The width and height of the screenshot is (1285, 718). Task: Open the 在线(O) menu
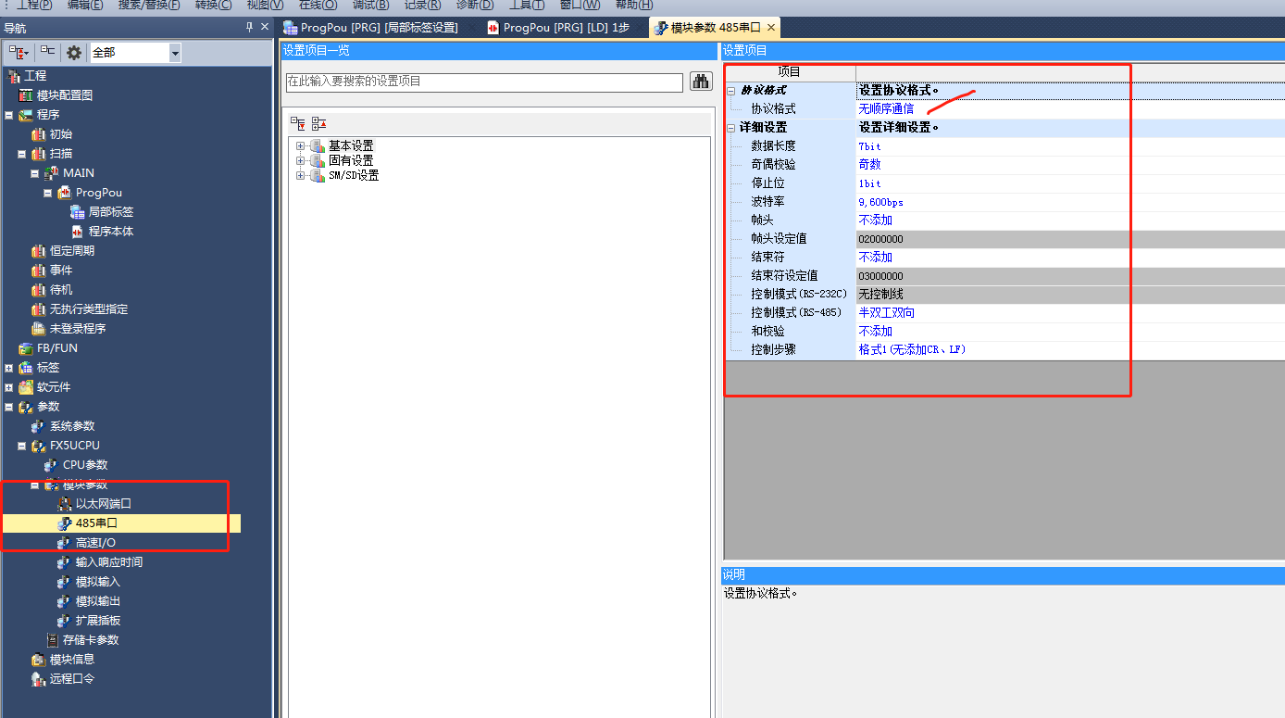pos(318,5)
